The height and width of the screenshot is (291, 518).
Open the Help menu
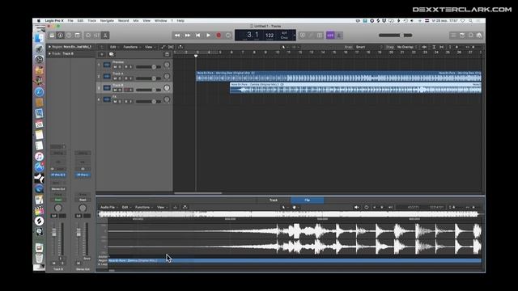(x=180, y=20)
